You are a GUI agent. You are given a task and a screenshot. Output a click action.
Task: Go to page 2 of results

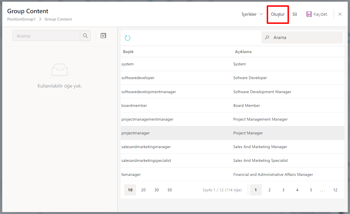269,190
